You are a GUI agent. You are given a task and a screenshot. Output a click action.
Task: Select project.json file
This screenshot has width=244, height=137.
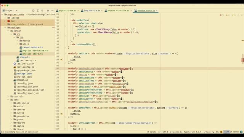24,77
